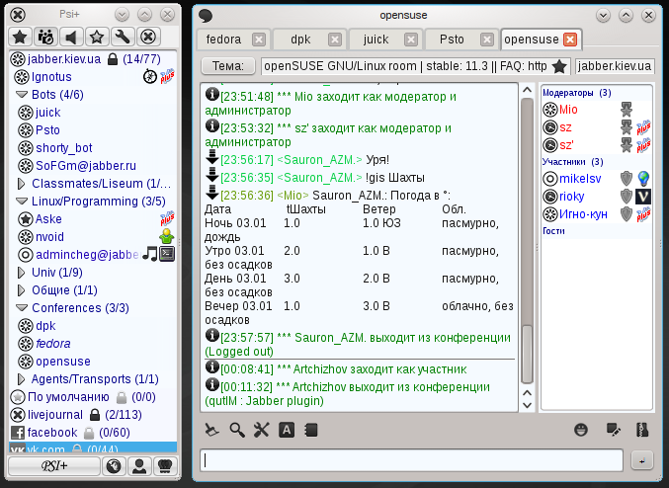
Task: Select the opensuse conference in roster
Action: (93, 362)
